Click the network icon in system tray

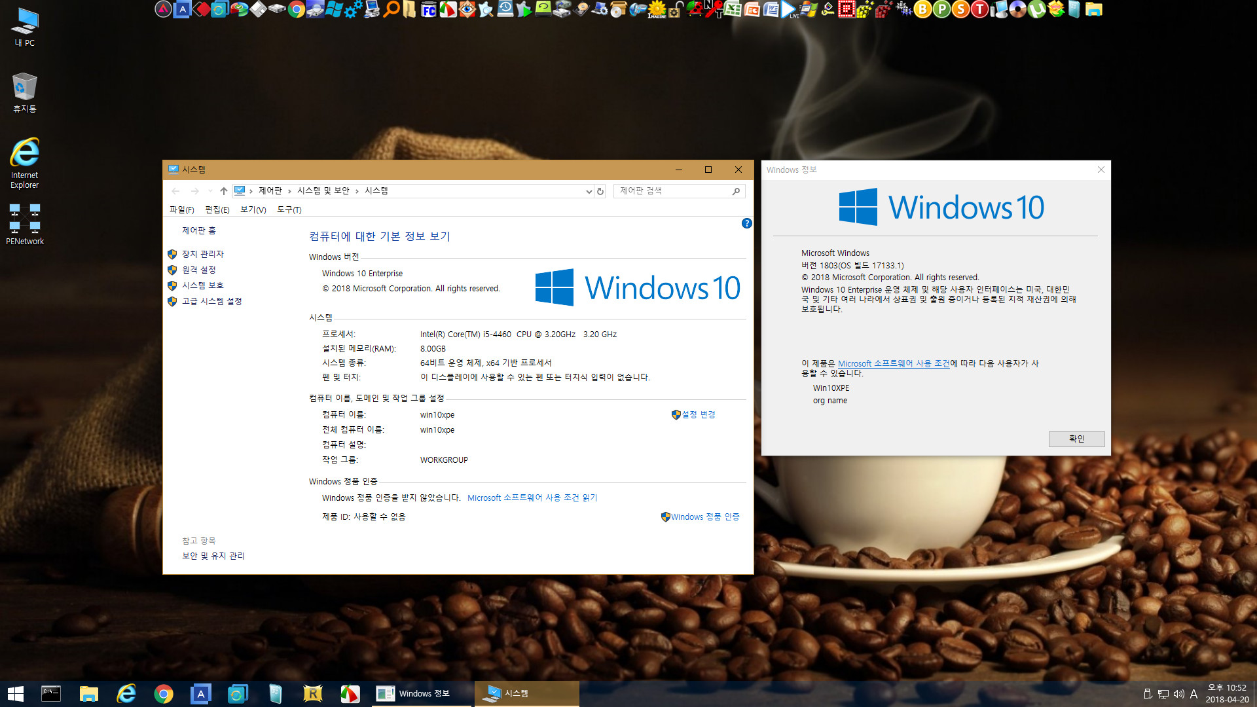tap(1163, 694)
